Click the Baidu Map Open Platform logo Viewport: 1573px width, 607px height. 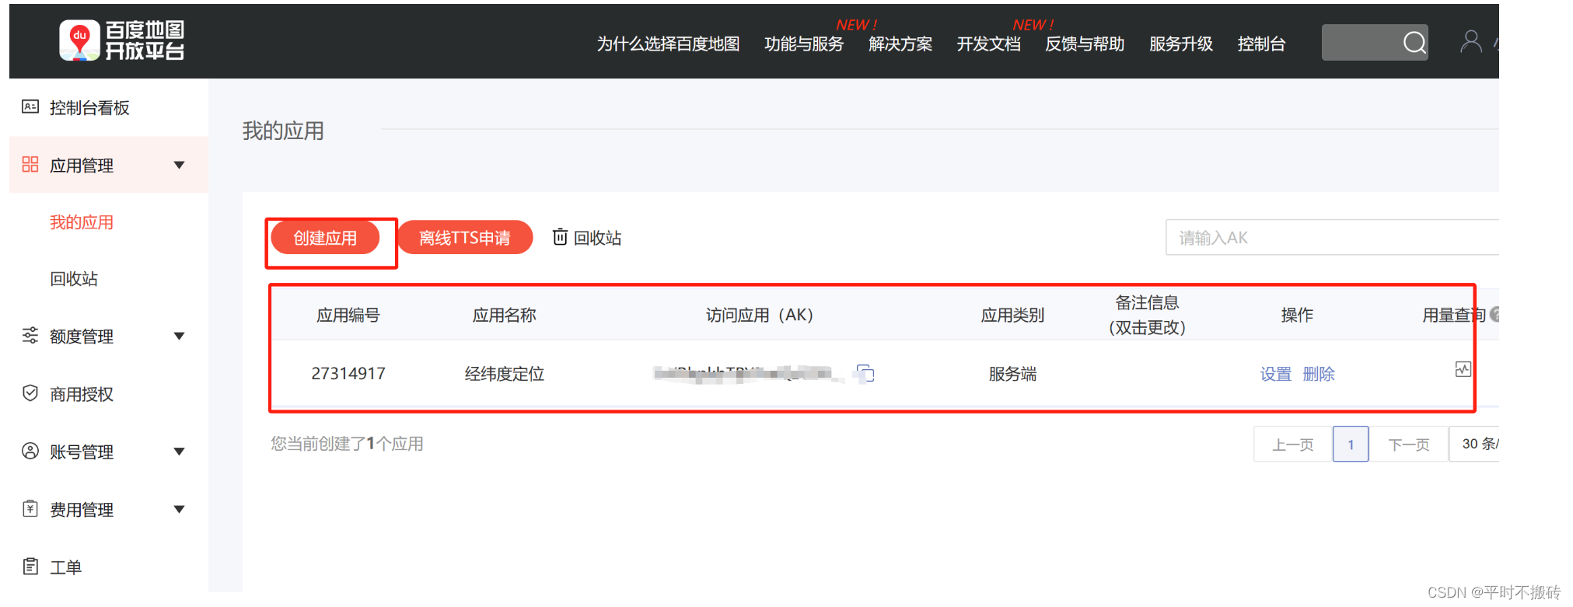click(122, 40)
